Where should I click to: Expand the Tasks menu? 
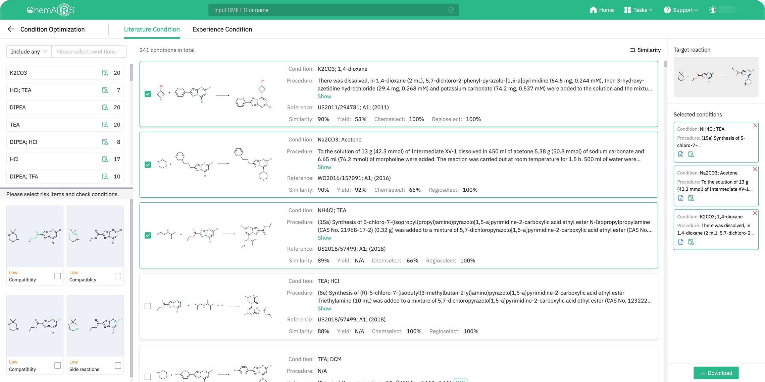coord(639,10)
